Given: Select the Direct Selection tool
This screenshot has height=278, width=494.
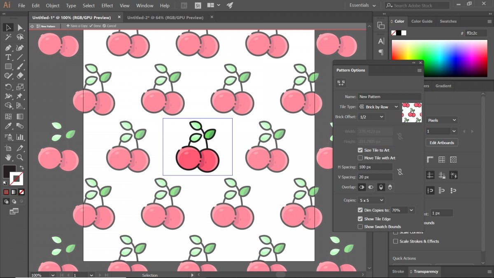Looking at the screenshot, I should [20, 28].
